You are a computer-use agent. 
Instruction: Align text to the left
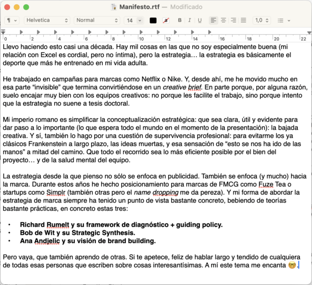(x=214, y=20)
